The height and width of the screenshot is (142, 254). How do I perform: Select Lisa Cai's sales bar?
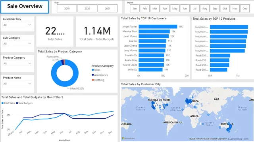(152, 41)
